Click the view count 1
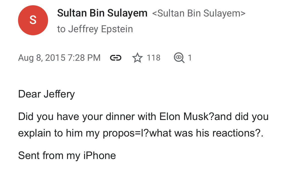 [190, 58]
